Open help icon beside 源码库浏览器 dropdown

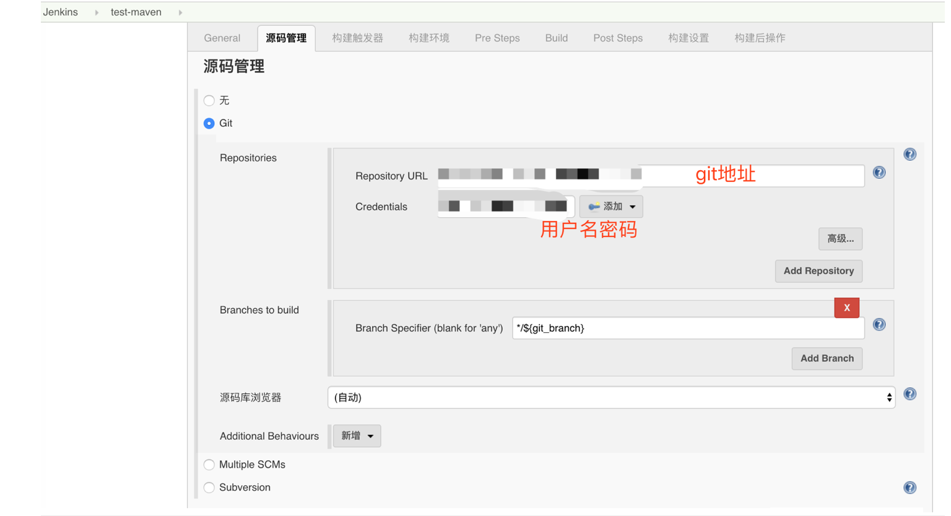coord(910,394)
